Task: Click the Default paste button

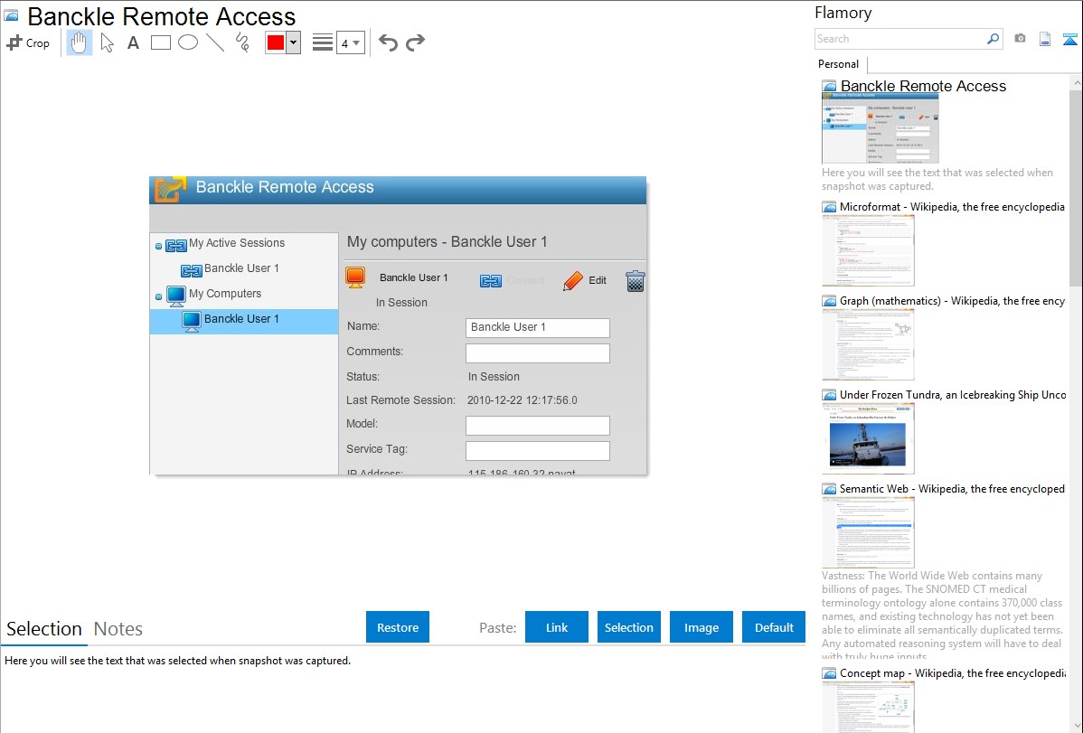Action: [774, 627]
